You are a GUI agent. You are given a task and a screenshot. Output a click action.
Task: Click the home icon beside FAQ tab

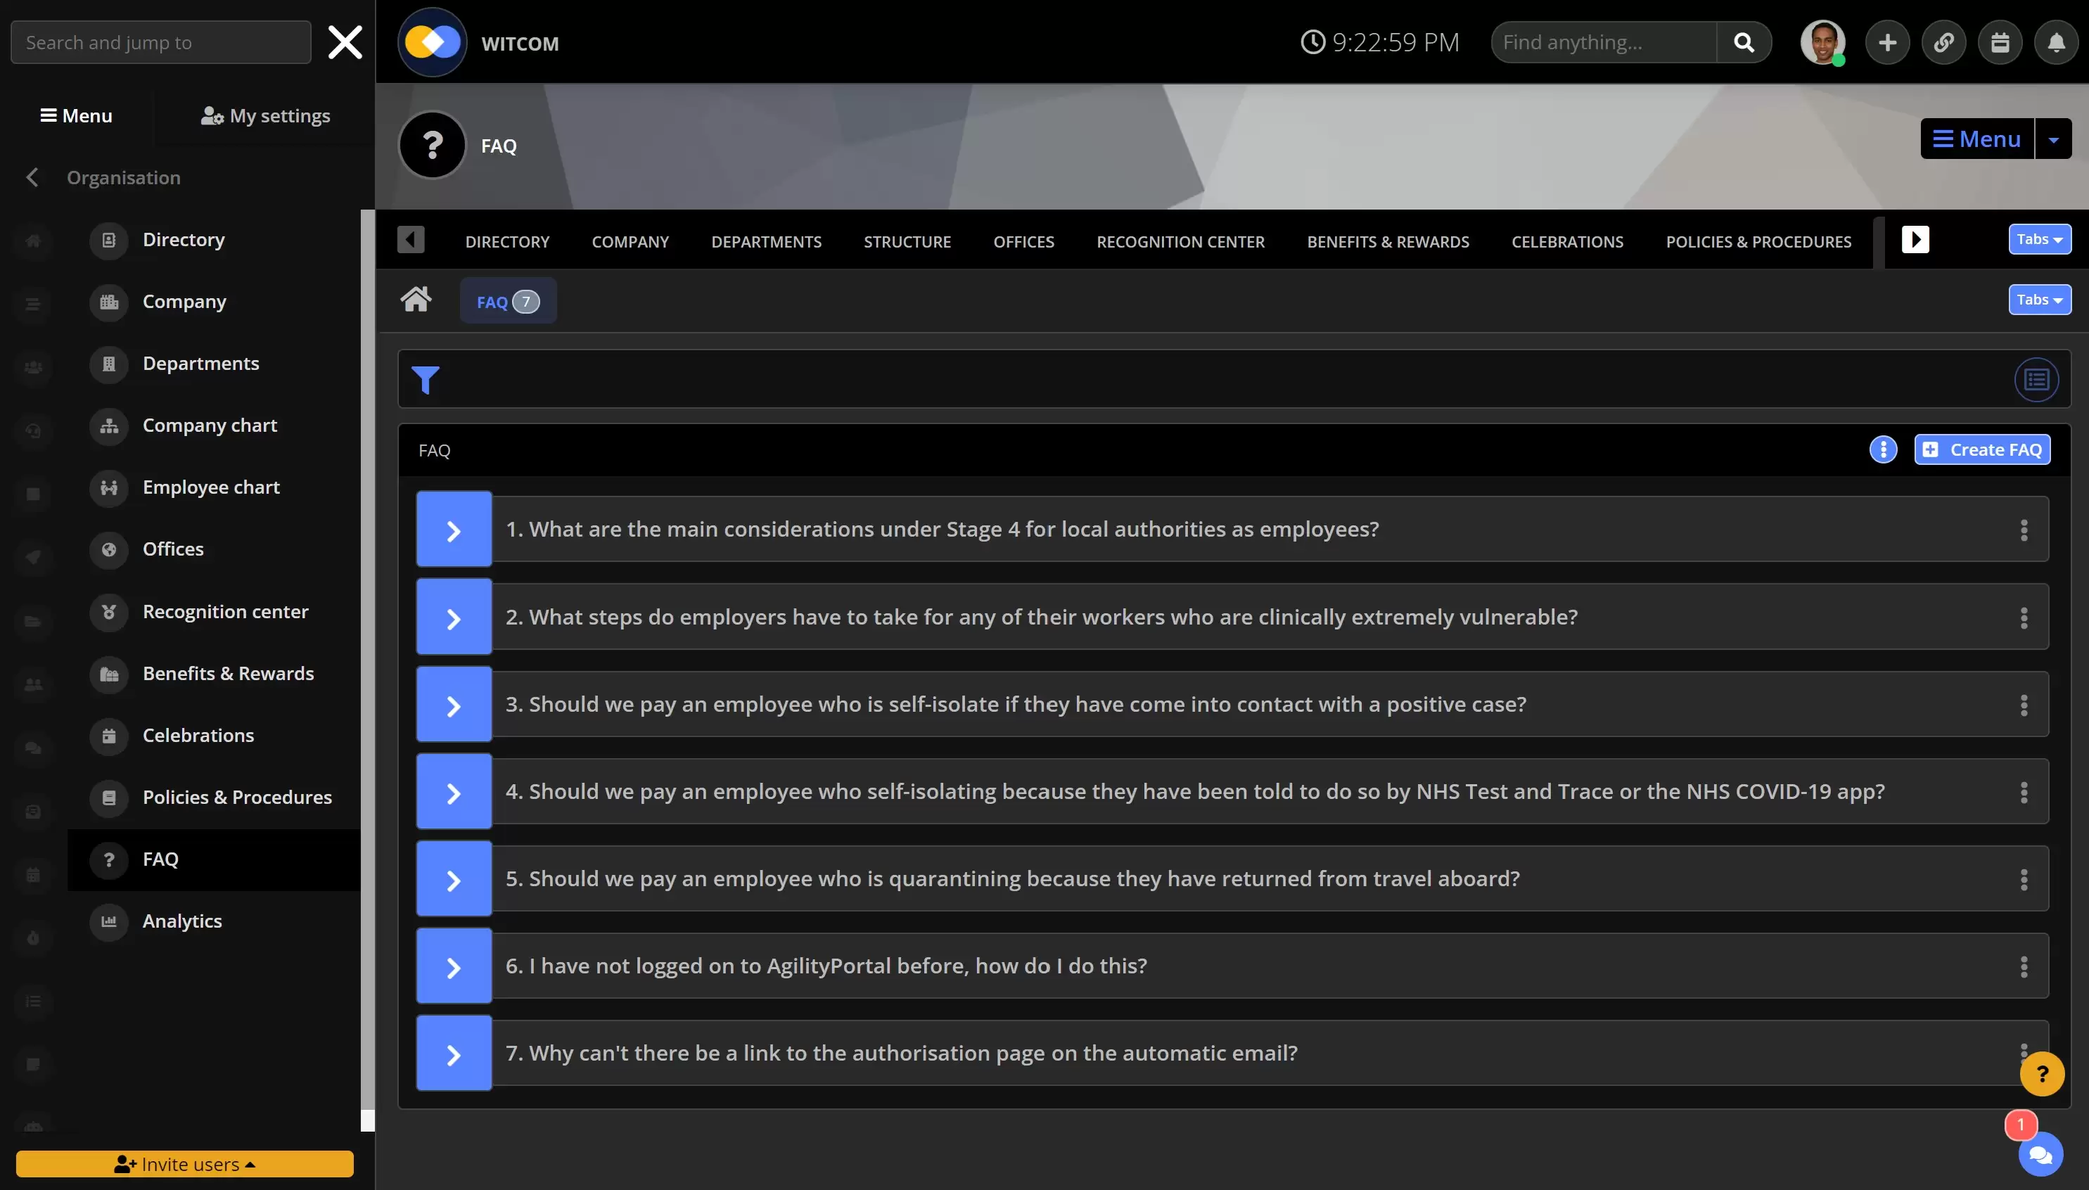(416, 300)
